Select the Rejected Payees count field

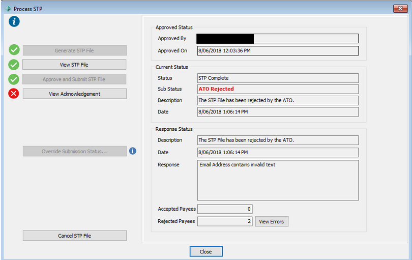(x=224, y=221)
